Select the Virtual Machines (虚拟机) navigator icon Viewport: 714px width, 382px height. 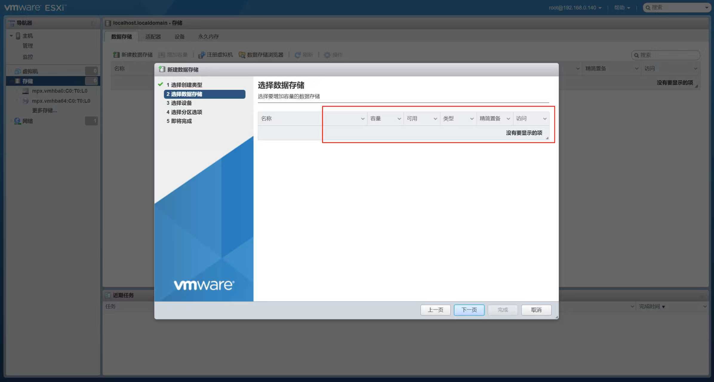click(x=18, y=71)
